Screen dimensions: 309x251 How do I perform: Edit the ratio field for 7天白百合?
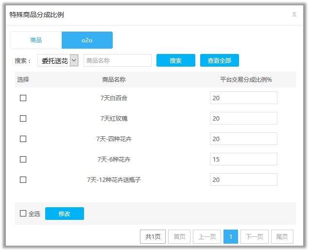[243, 98]
